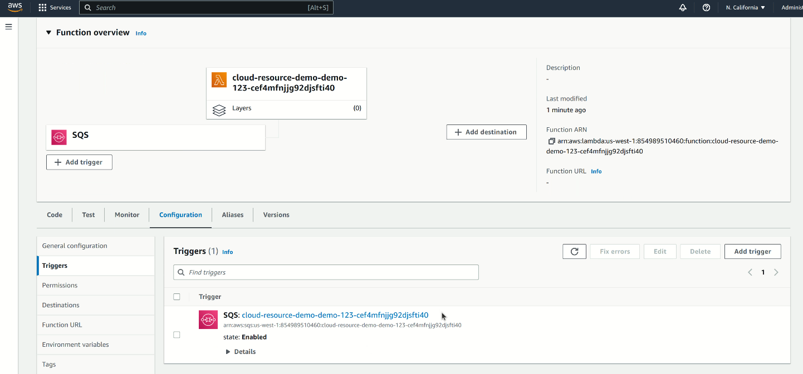Click the '1 minute ago' last modified text

(566, 110)
